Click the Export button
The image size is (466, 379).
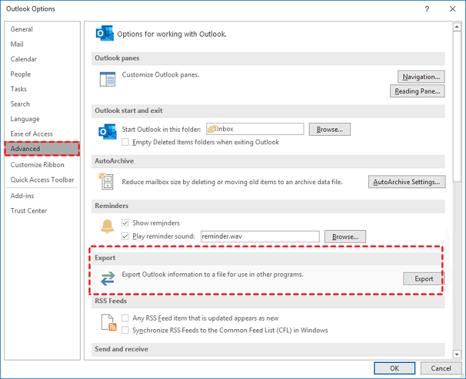(x=423, y=279)
